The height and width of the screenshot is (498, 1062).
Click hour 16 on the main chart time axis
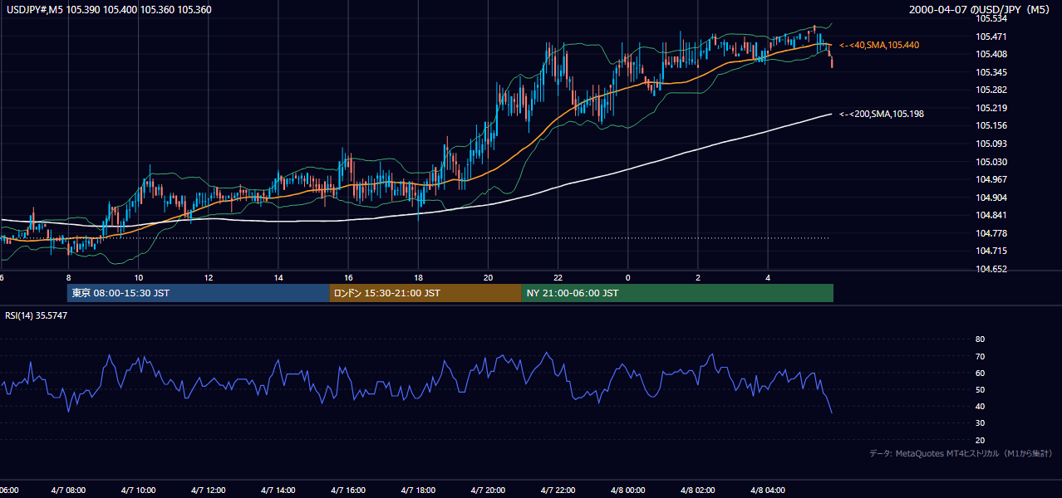coord(348,277)
